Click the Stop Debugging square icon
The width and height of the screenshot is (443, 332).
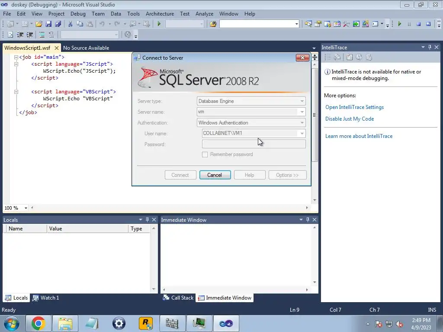pos(419,24)
